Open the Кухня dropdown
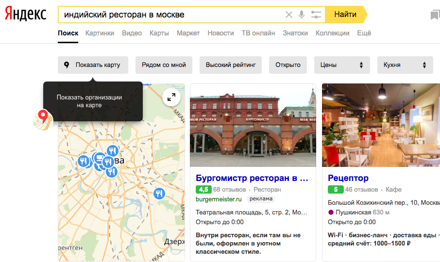This screenshot has height=262, width=440. pos(405,65)
